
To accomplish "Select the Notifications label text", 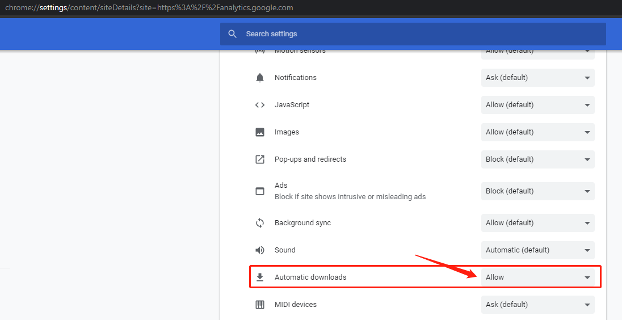I will 296,78.
